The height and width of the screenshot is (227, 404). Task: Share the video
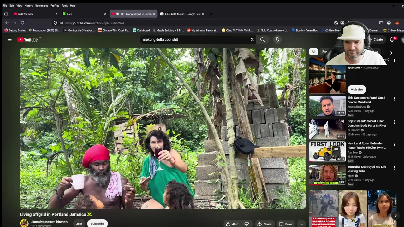point(264,224)
